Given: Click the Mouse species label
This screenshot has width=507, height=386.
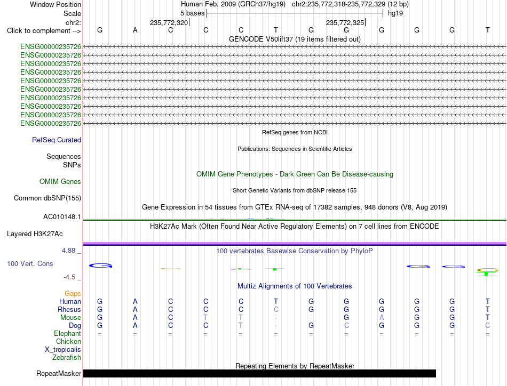Looking at the screenshot, I should pos(70,318).
